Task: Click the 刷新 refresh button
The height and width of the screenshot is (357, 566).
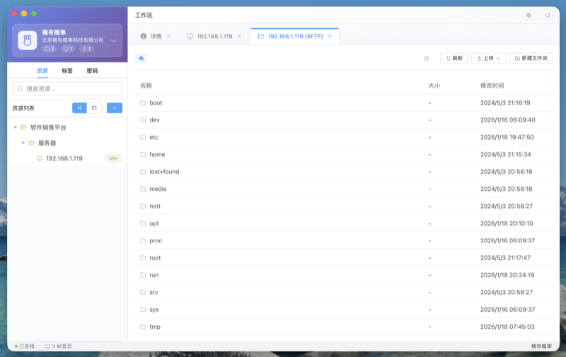Action: click(x=454, y=58)
